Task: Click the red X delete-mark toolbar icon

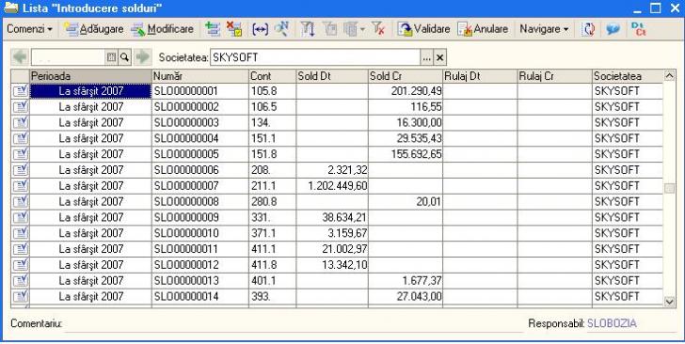Action: [234, 29]
